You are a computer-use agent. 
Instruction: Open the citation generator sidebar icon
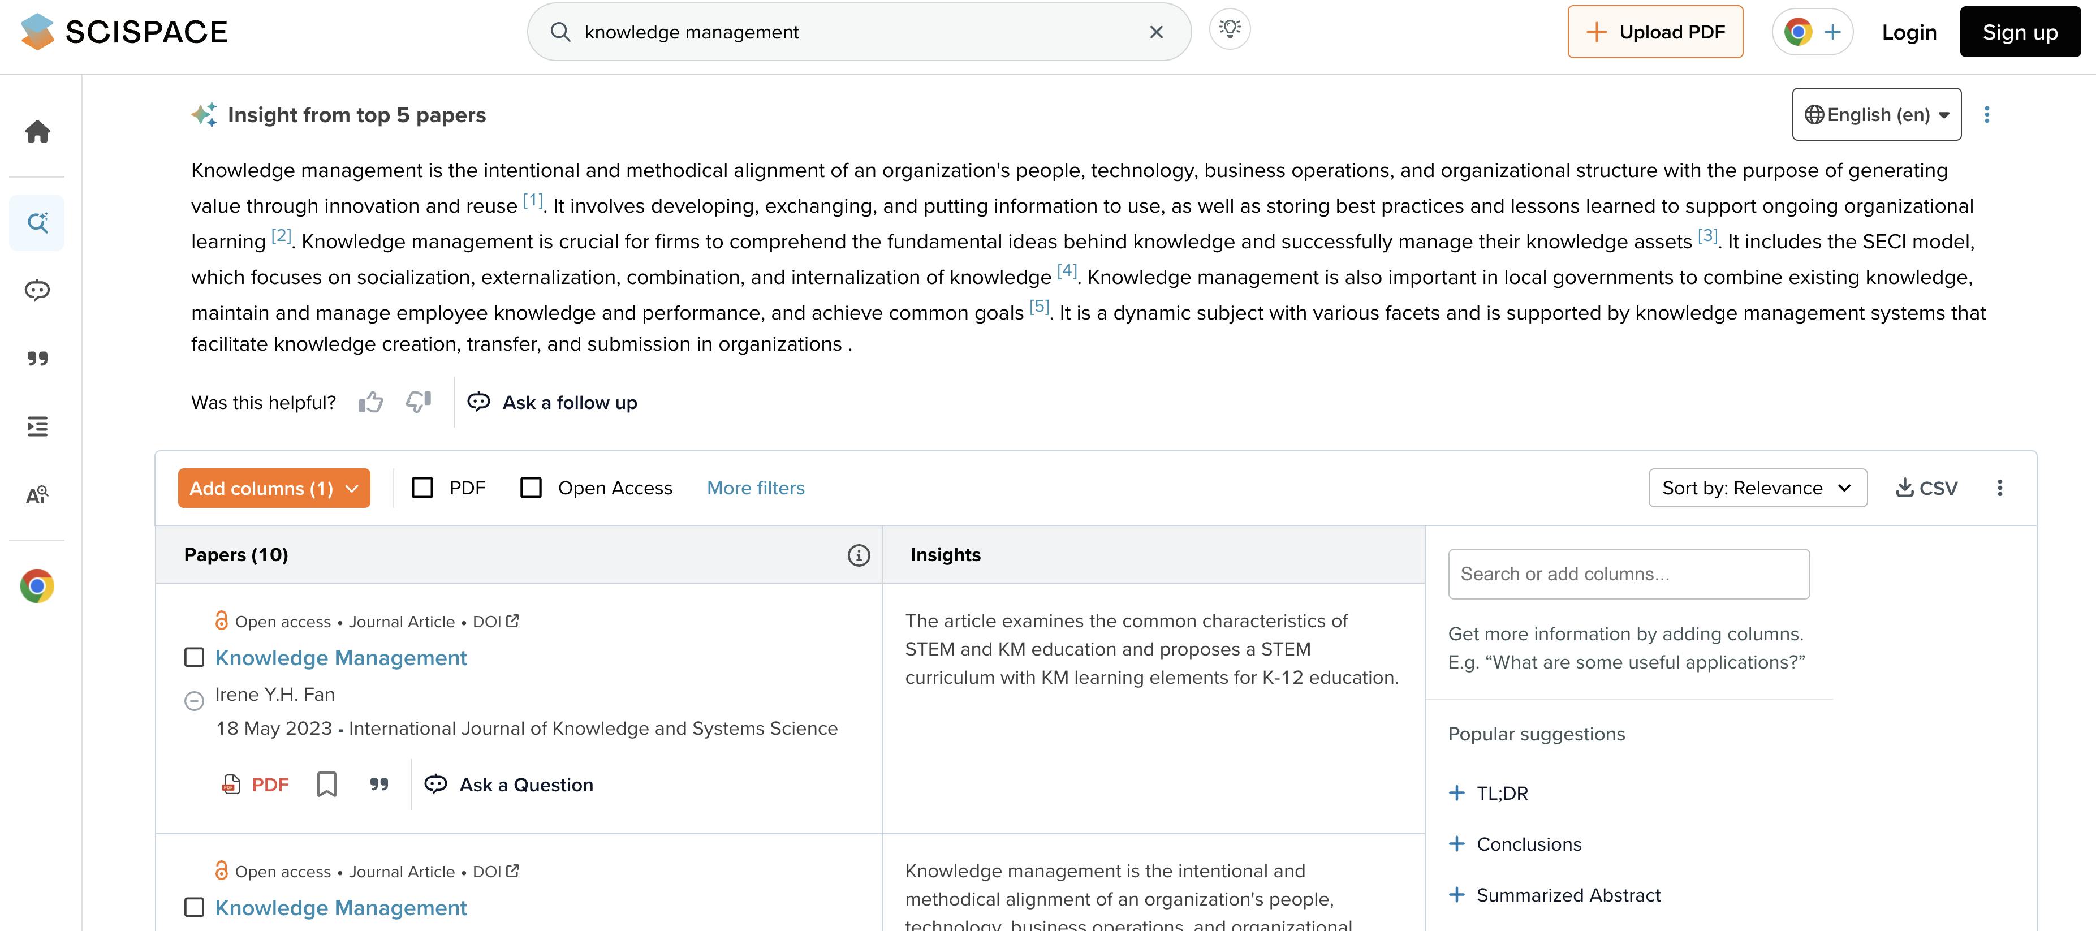click(37, 358)
